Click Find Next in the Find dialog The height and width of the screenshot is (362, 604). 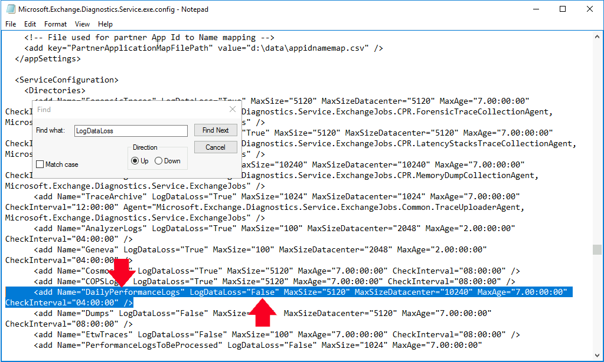coord(216,130)
